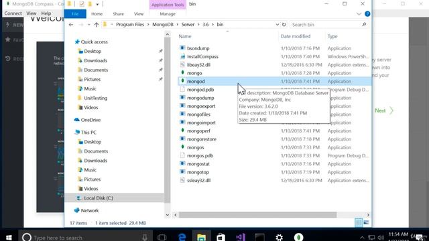Select the mongod.pdb file
Image resolution: width=429 pixels, height=241 pixels.
[200, 90]
